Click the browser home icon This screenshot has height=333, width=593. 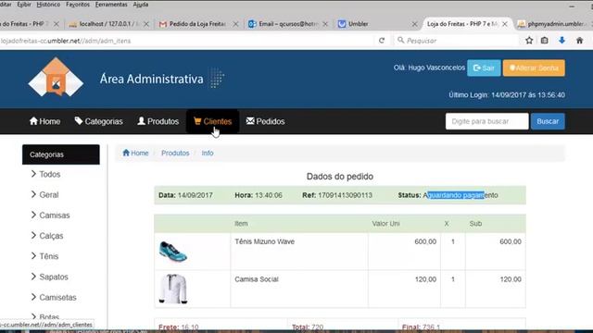click(579, 41)
